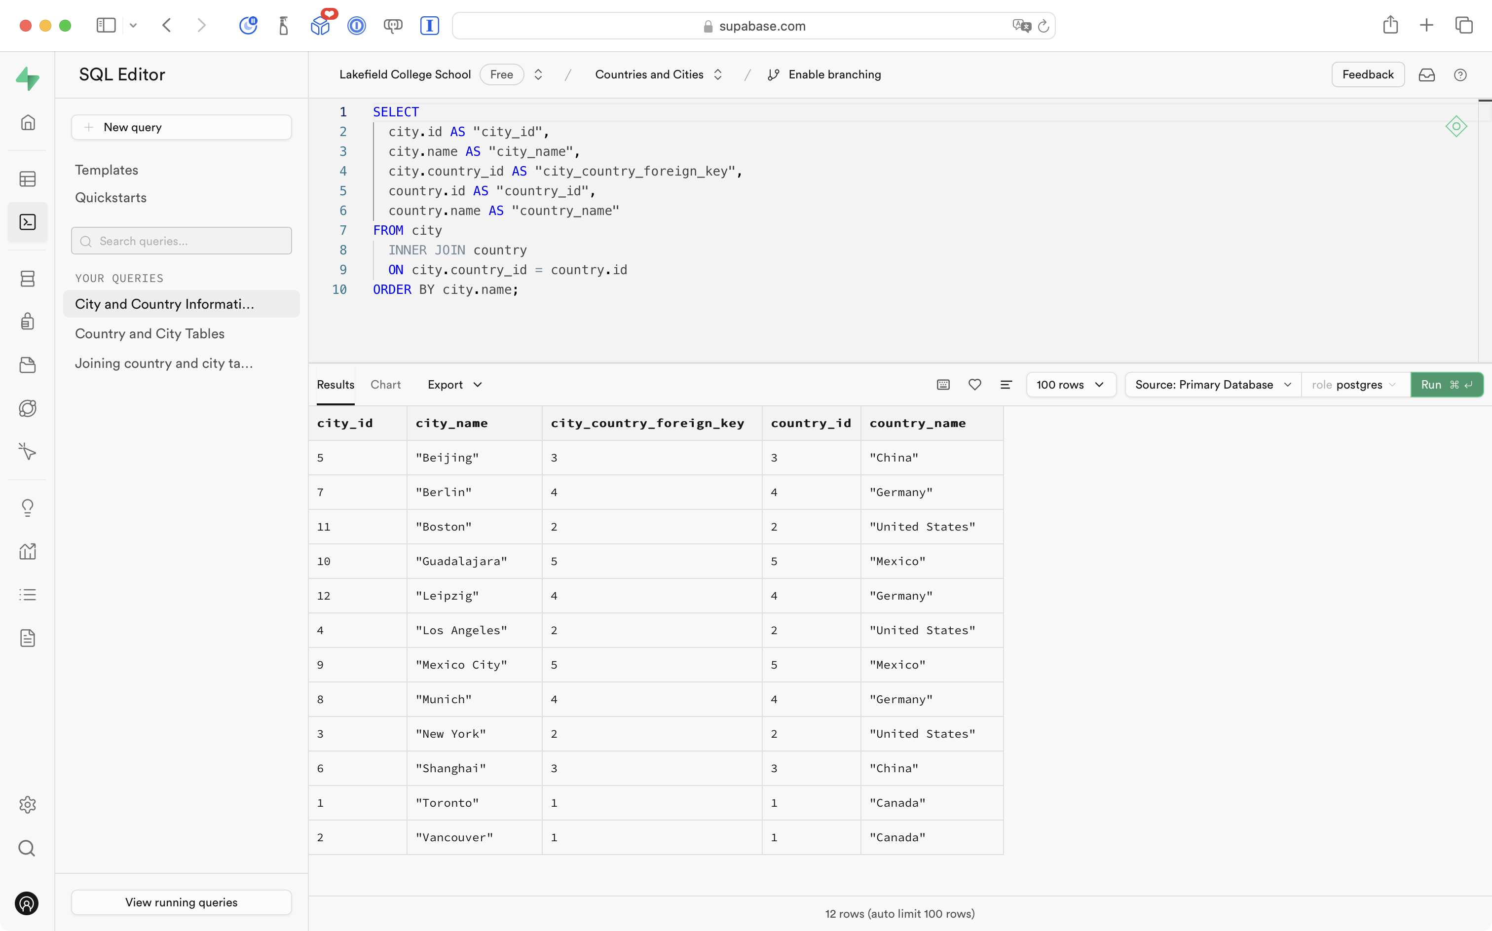
Task: Open the Advisors lightbulb icon
Action: pyautogui.click(x=28, y=508)
